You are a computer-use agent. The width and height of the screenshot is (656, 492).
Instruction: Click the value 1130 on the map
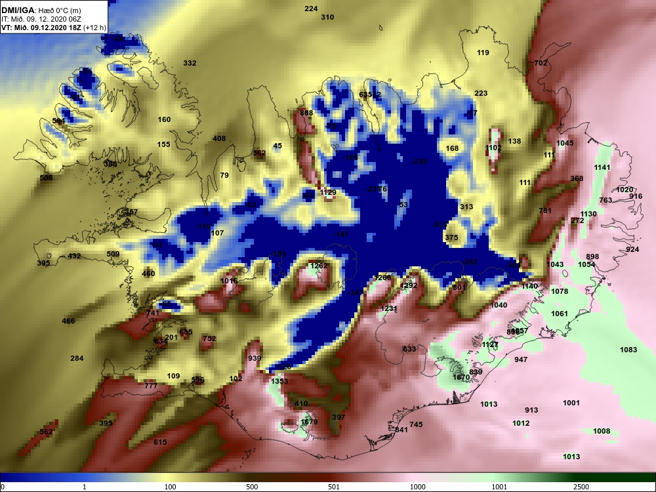pyautogui.click(x=588, y=215)
